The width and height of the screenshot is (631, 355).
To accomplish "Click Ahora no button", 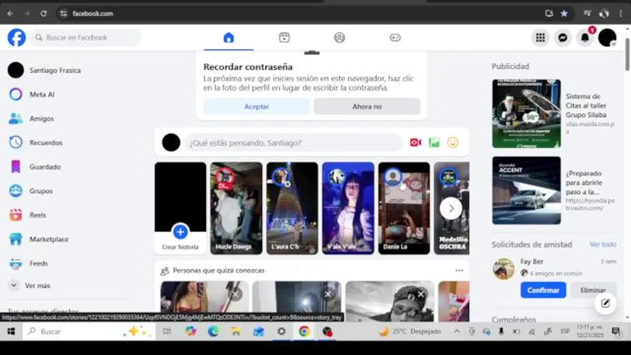I will [367, 106].
